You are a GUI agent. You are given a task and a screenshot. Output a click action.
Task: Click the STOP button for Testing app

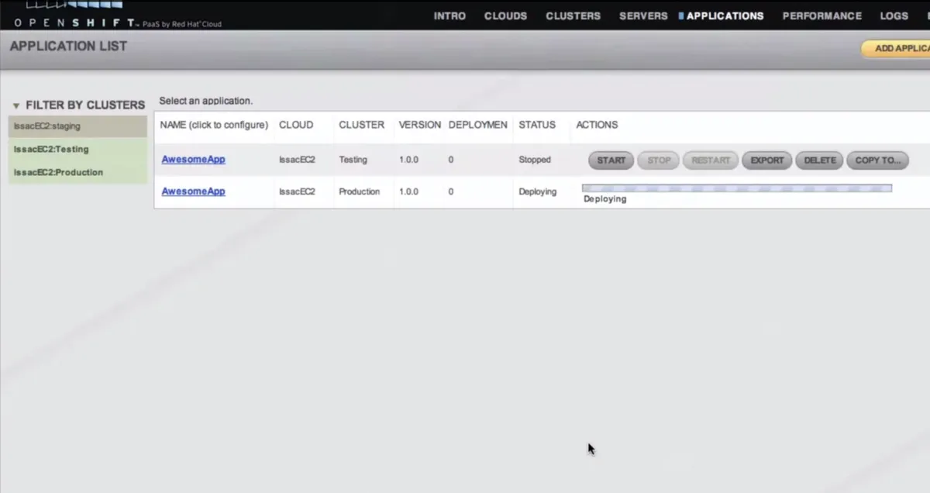(659, 160)
